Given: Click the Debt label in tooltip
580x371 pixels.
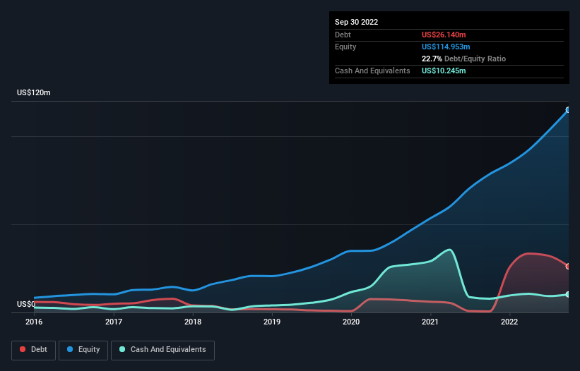Looking at the screenshot, I should click(343, 35).
